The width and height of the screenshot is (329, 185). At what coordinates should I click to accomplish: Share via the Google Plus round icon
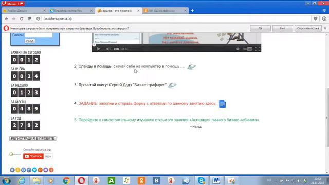40,170
